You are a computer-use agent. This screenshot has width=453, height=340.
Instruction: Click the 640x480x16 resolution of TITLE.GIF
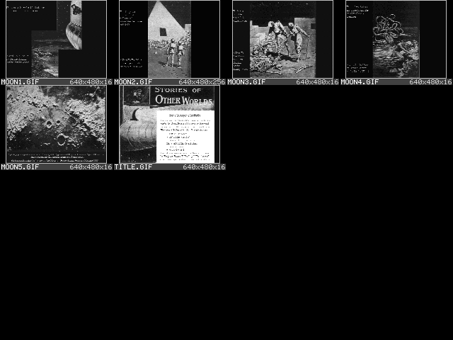204,167
